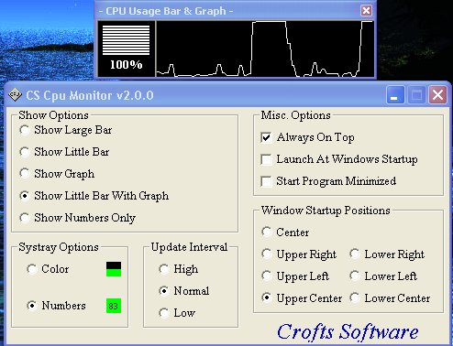453x346 pixels.
Task: Disable Always On Top checkbox
Action: (x=266, y=137)
